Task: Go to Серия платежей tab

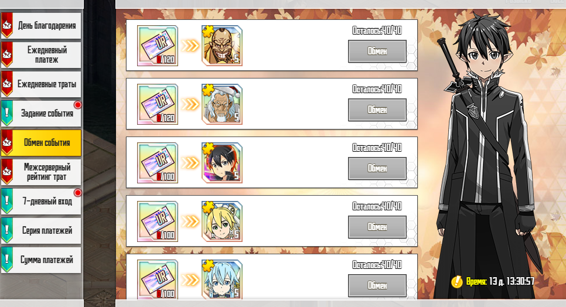Action: pos(41,230)
